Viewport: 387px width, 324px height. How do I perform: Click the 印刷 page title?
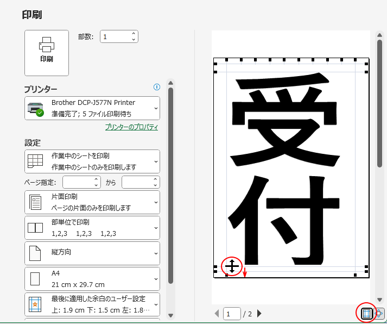32,15
